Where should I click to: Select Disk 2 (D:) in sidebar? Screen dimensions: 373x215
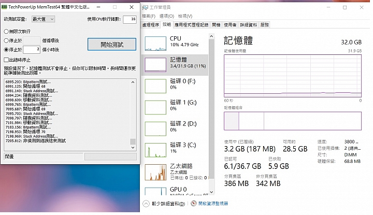pyautogui.click(x=175, y=128)
